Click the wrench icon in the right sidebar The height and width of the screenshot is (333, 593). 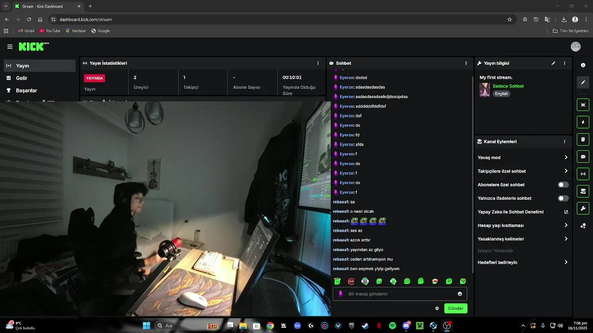tap(583, 208)
